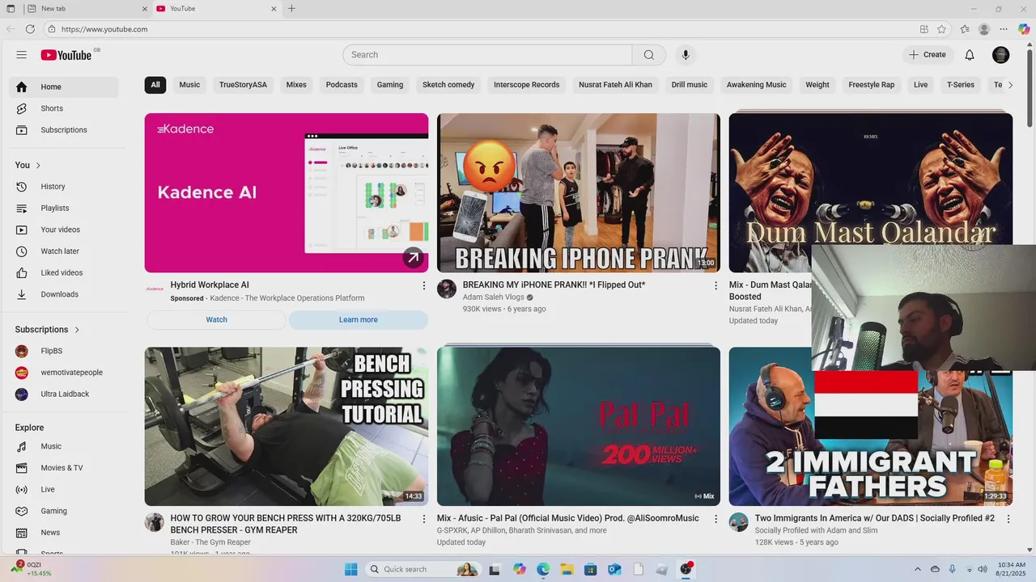The width and height of the screenshot is (1036, 582).
Task: Expand the Subscriptions section chevron
Action: (78, 330)
